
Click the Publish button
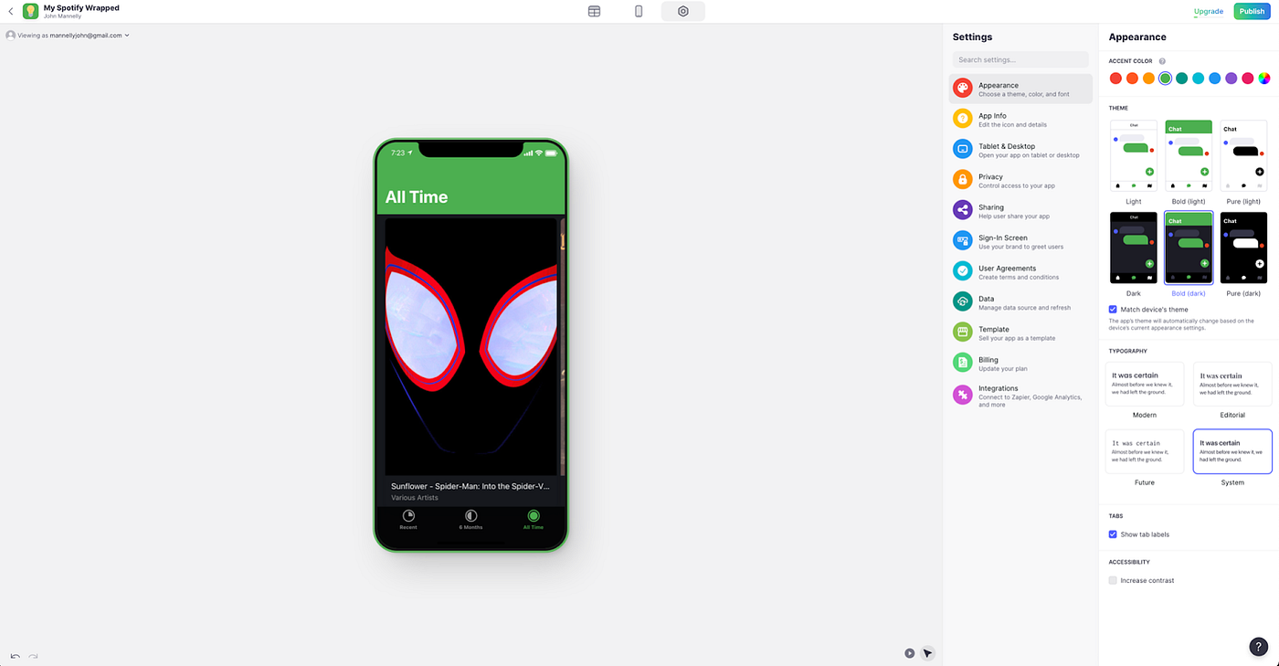click(1252, 11)
